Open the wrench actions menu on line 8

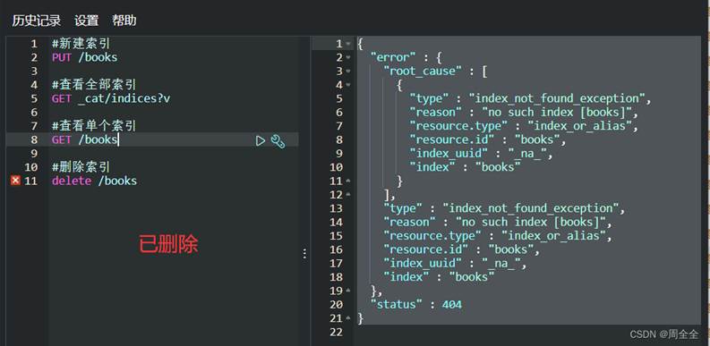tap(278, 141)
